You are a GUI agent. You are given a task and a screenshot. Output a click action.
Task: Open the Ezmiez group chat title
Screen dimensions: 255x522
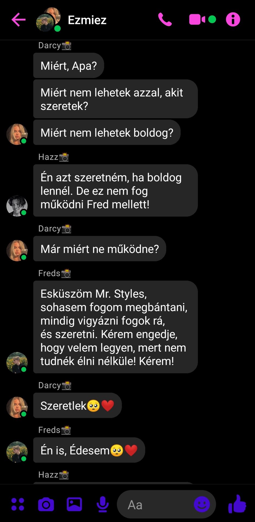pos(87,20)
